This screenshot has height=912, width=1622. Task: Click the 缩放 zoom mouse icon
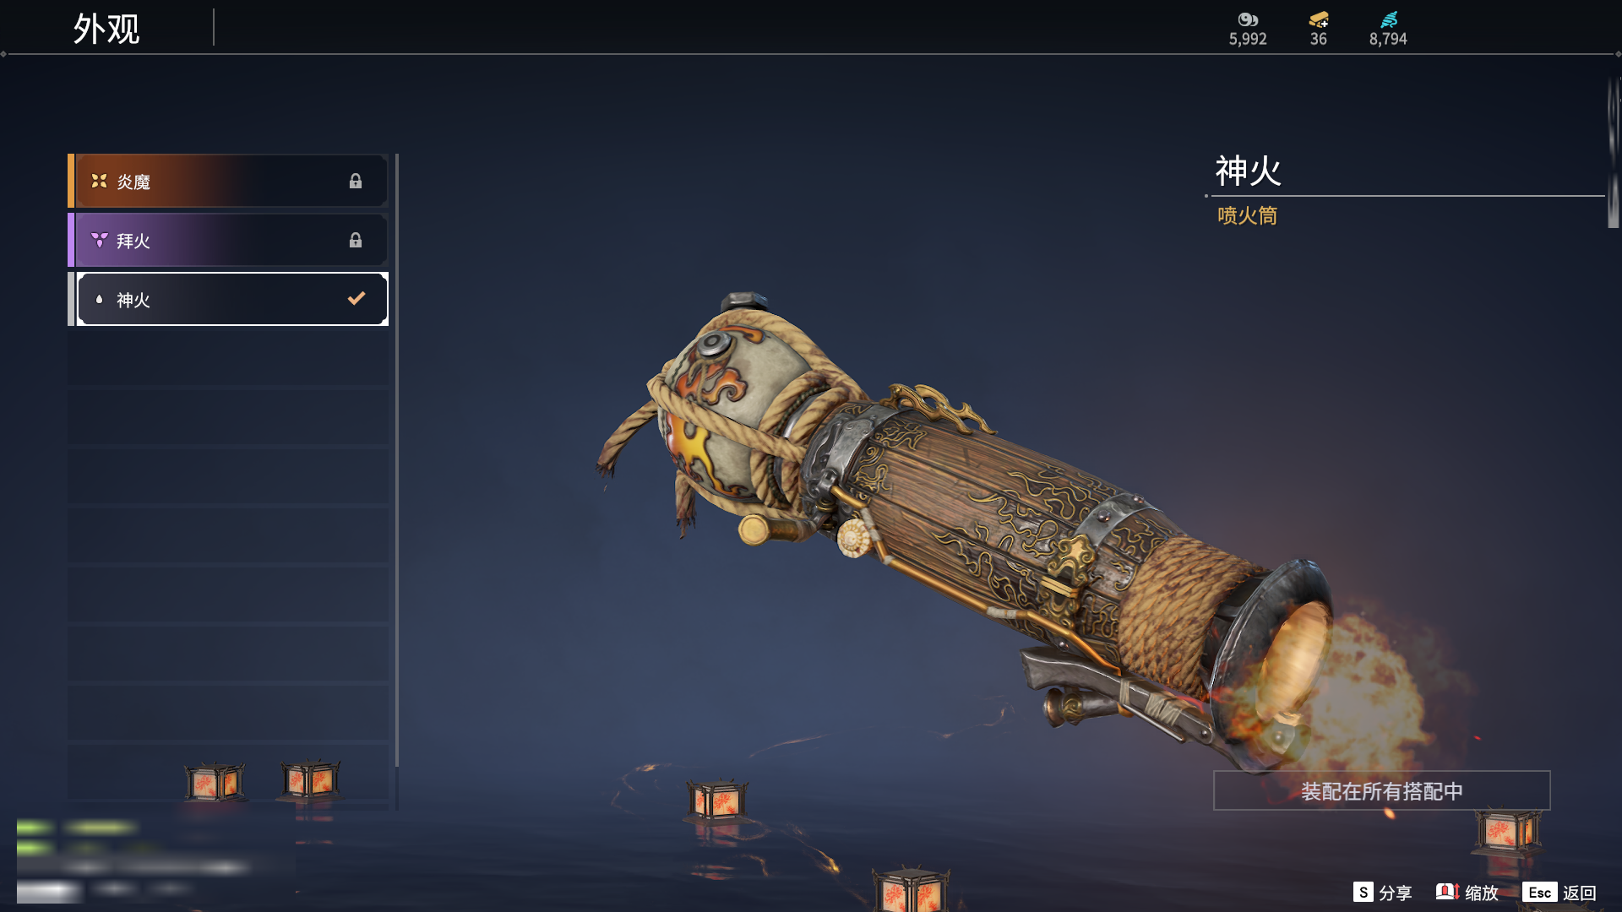click(1447, 892)
